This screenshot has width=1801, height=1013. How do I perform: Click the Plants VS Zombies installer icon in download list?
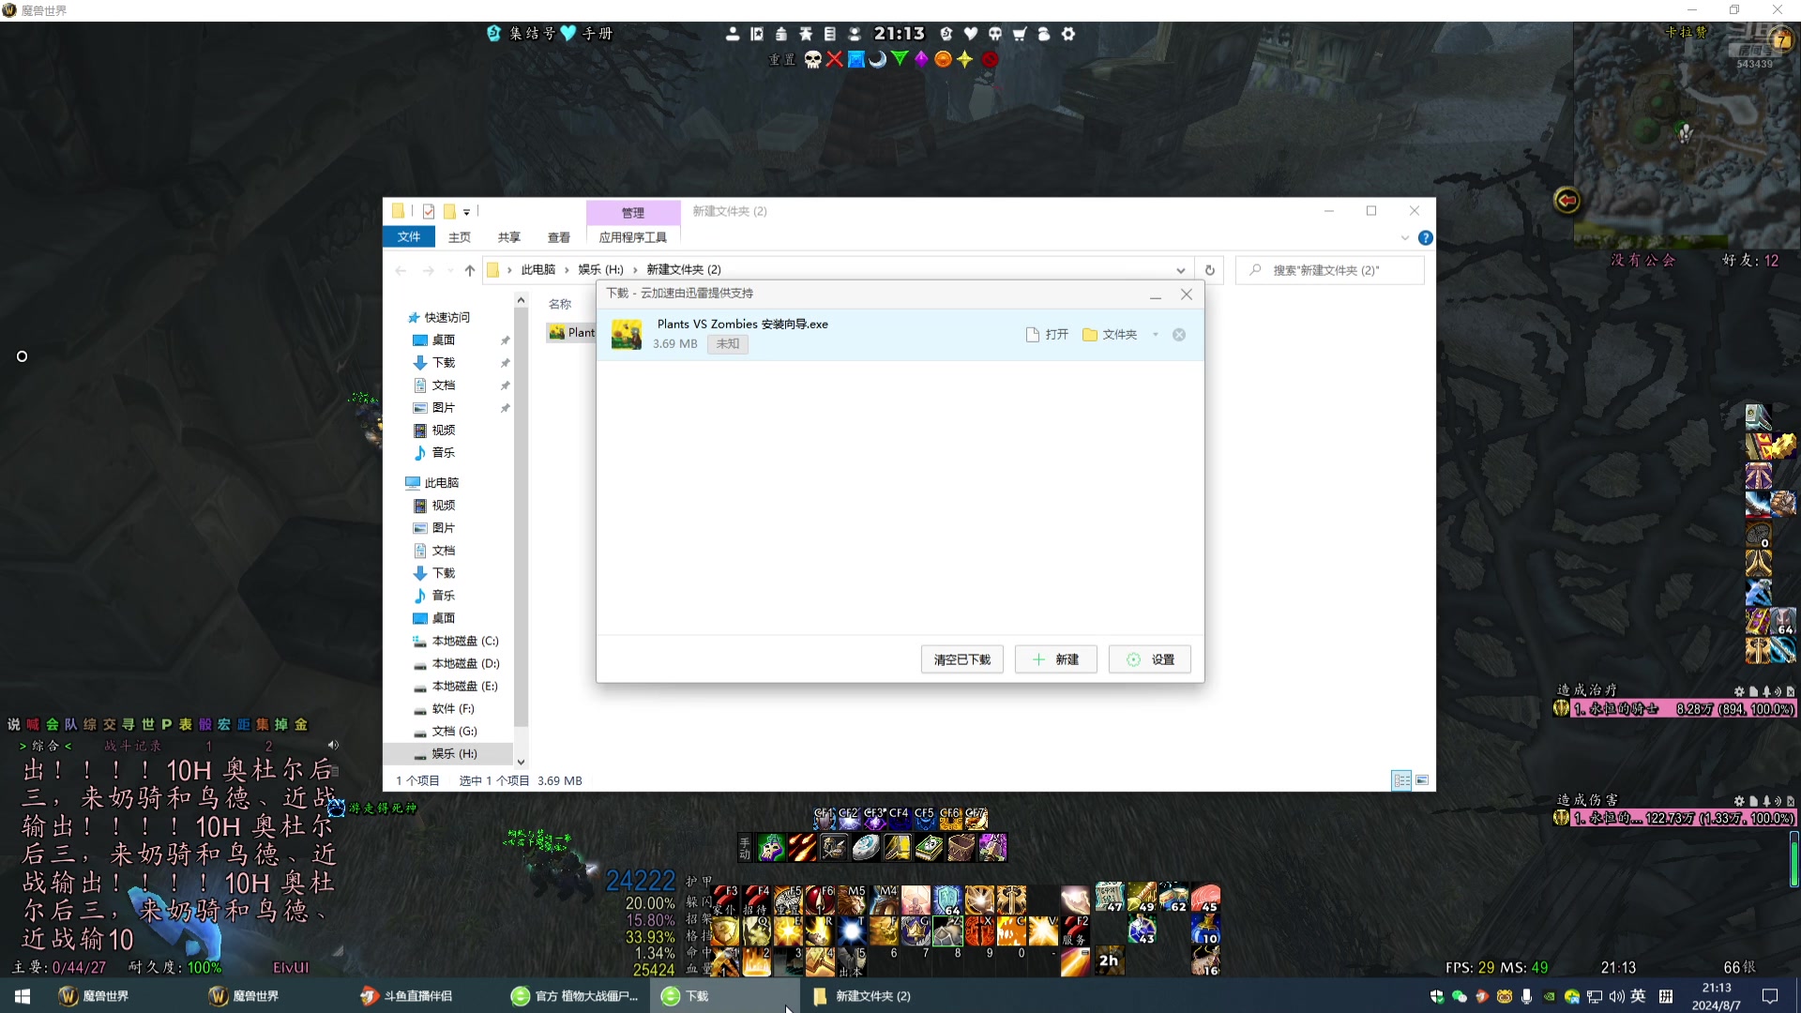click(626, 334)
